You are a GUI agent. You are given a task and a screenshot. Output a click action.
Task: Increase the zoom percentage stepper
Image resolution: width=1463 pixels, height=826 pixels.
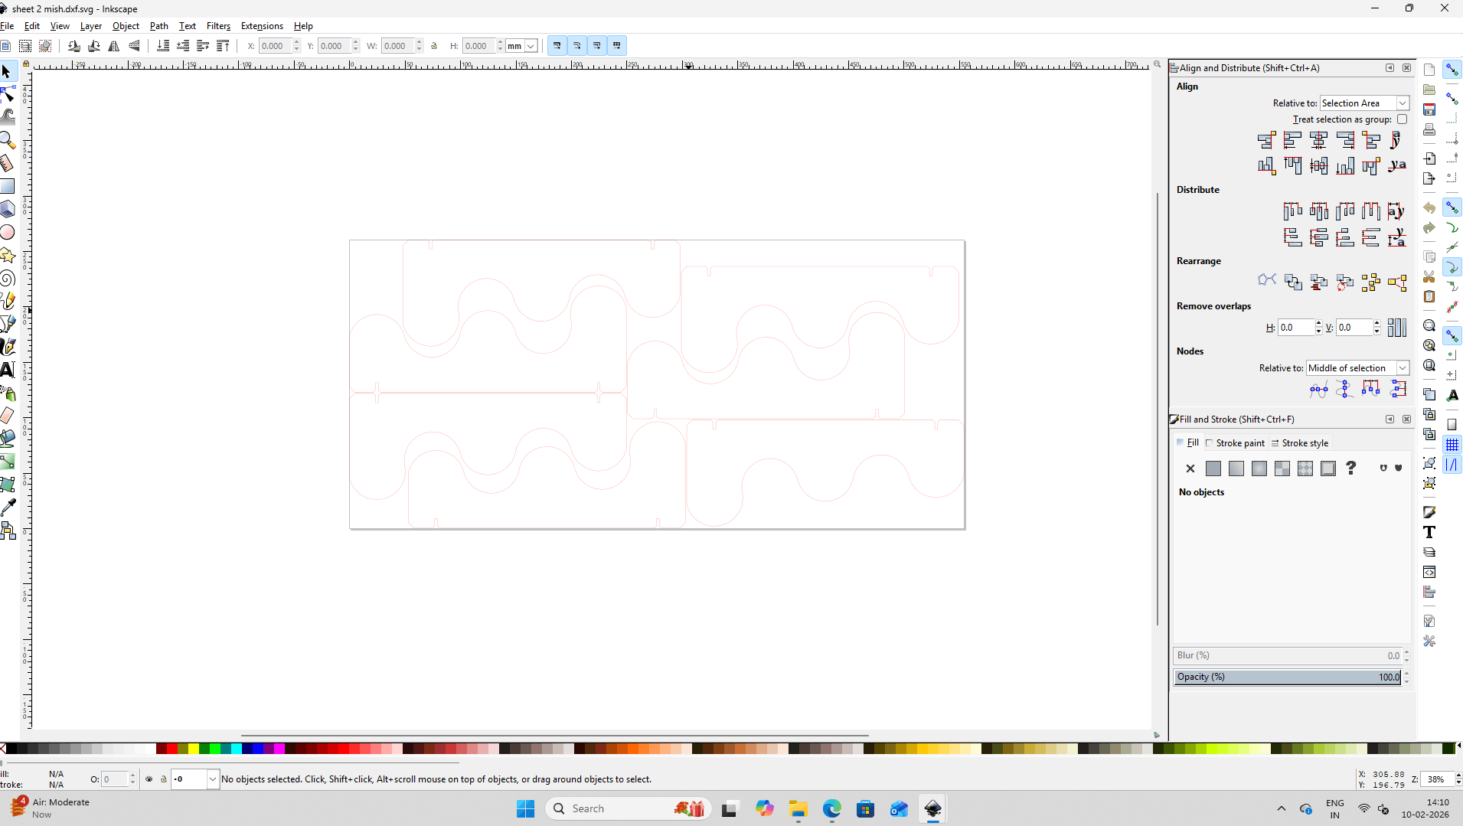[x=1458, y=775]
